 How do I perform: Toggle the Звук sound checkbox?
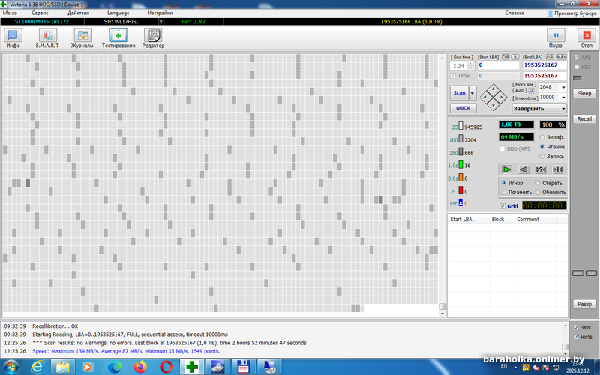click(x=576, y=327)
